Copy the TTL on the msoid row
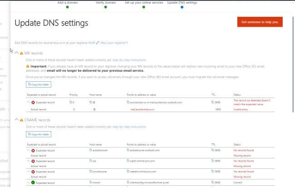This screenshot has height=187, width=295. click(x=213, y=182)
